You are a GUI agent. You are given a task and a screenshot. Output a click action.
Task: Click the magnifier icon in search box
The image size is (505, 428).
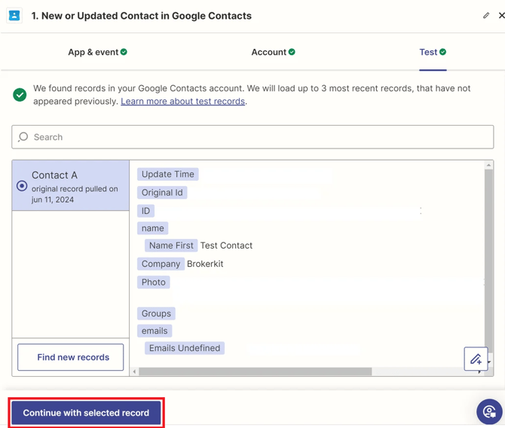tap(23, 137)
